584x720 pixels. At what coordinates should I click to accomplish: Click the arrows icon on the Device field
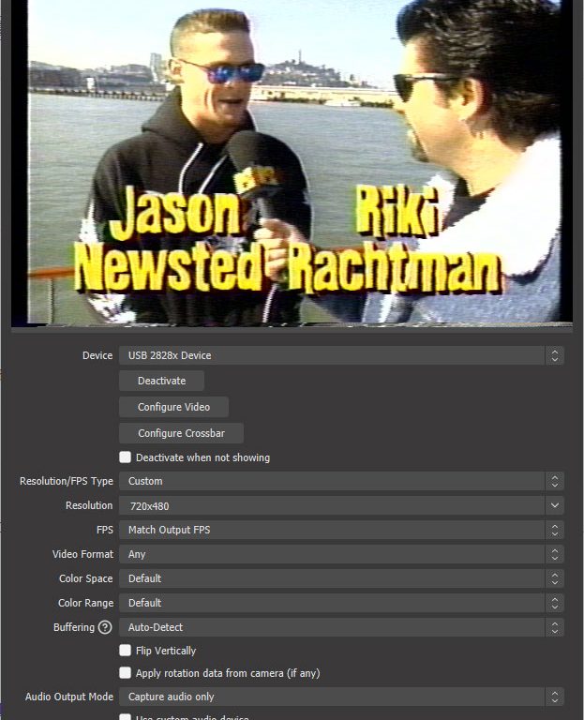click(x=555, y=355)
